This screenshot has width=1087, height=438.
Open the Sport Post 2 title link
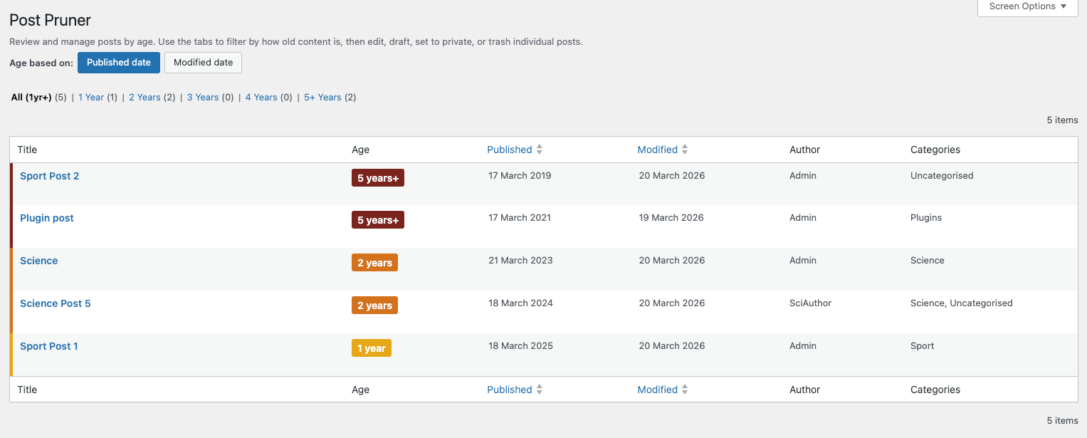(49, 176)
